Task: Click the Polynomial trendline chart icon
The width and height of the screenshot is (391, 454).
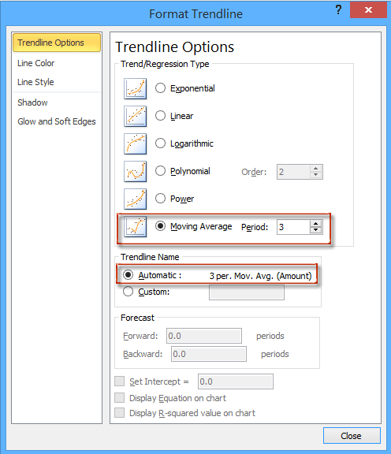Action: (x=136, y=171)
